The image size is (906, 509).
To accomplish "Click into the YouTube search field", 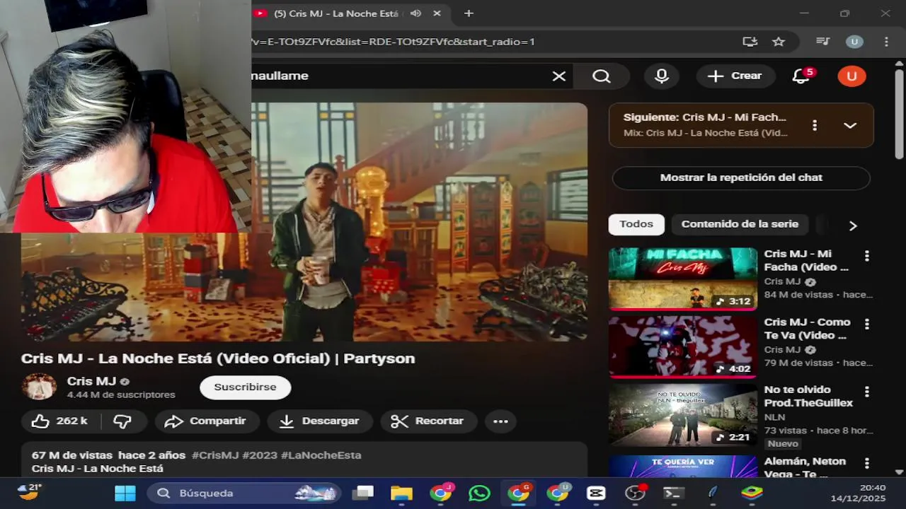I will (400, 76).
